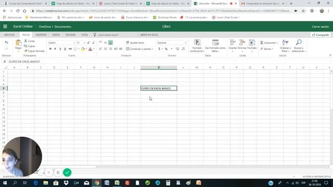Pause the Loom recording
This screenshot has height=187, width=333.
point(58,172)
